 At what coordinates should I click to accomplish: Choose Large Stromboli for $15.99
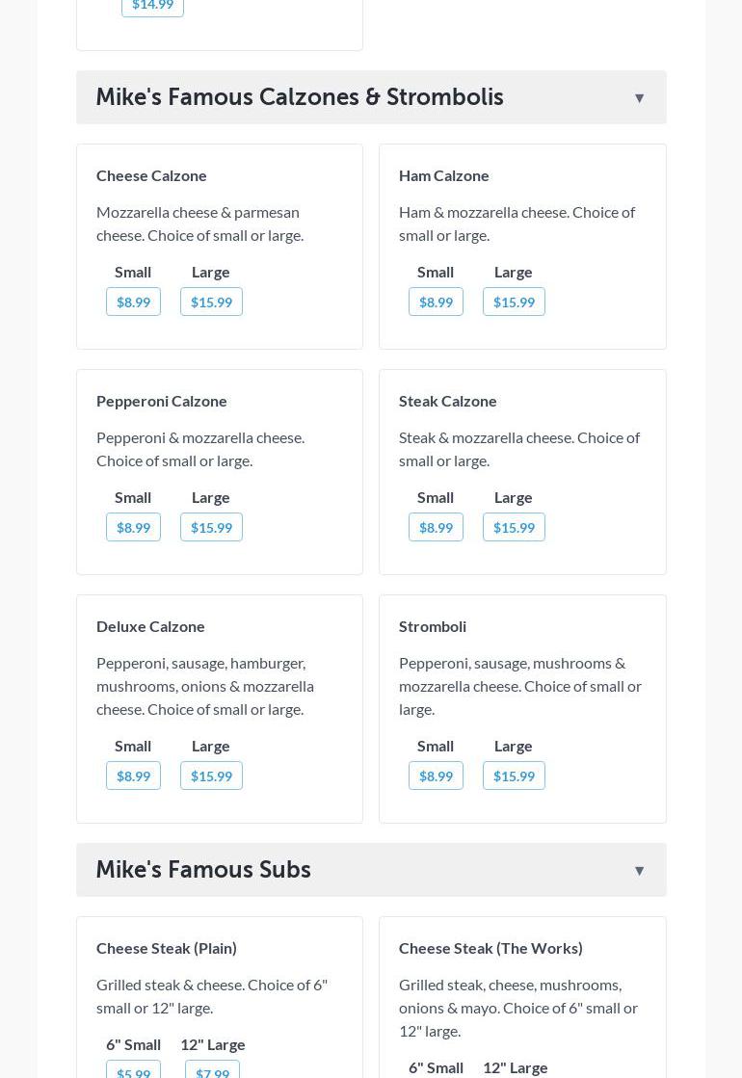pos(514,776)
